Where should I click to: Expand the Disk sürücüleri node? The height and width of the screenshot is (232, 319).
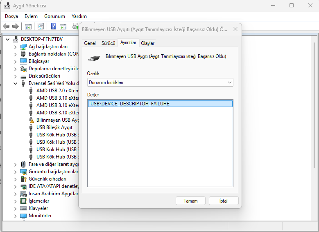(x=16, y=76)
